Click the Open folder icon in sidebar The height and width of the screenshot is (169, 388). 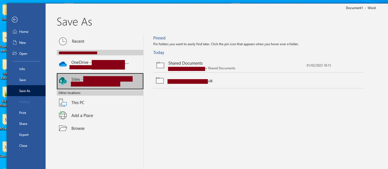[15, 53]
